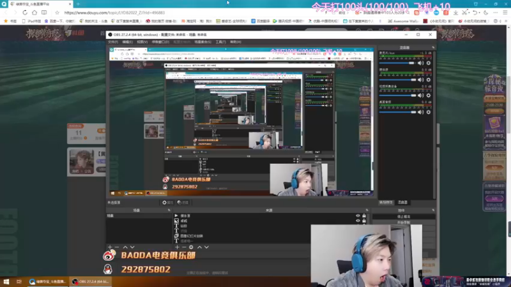Screen dimensions: 511x287
Task: Click 滤镜 filters button under preview
Action: pyautogui.click(x=183, y=202)
